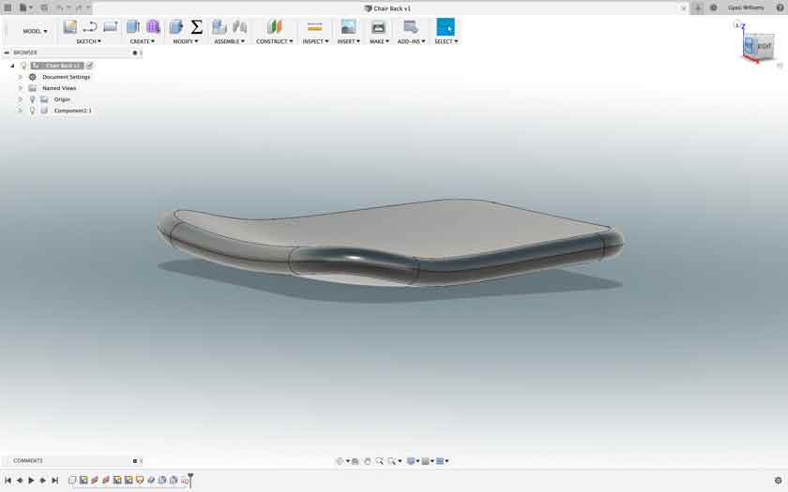Open timeline settings gear icon

click(x=779, y=481)
